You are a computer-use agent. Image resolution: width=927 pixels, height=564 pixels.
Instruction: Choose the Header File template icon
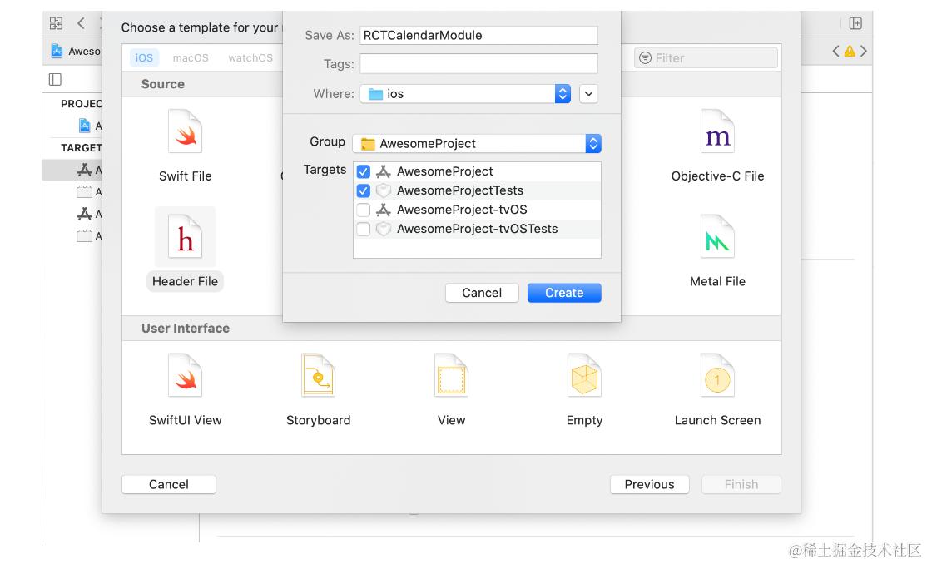click(x=185, y=237)
